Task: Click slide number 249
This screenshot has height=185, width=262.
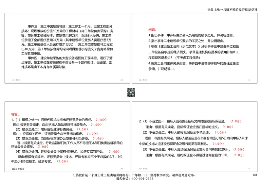Action: (x=122, y=80)
